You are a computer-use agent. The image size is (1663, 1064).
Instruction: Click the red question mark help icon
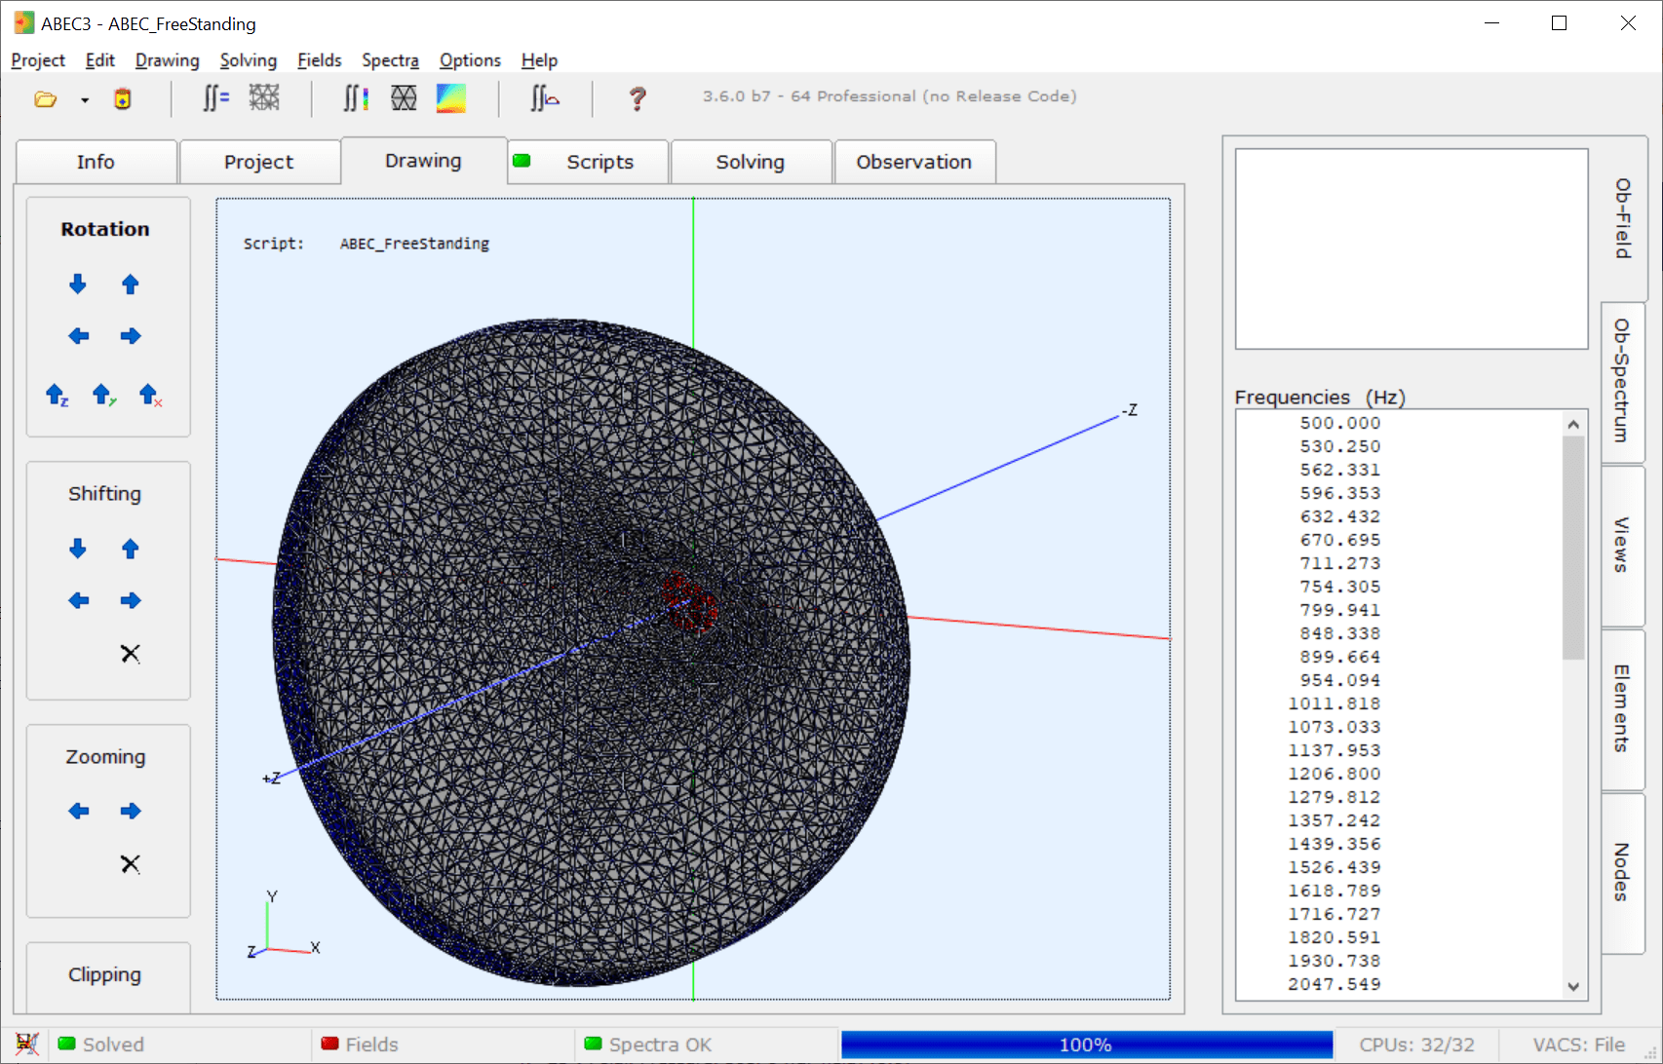click(638, 98)
